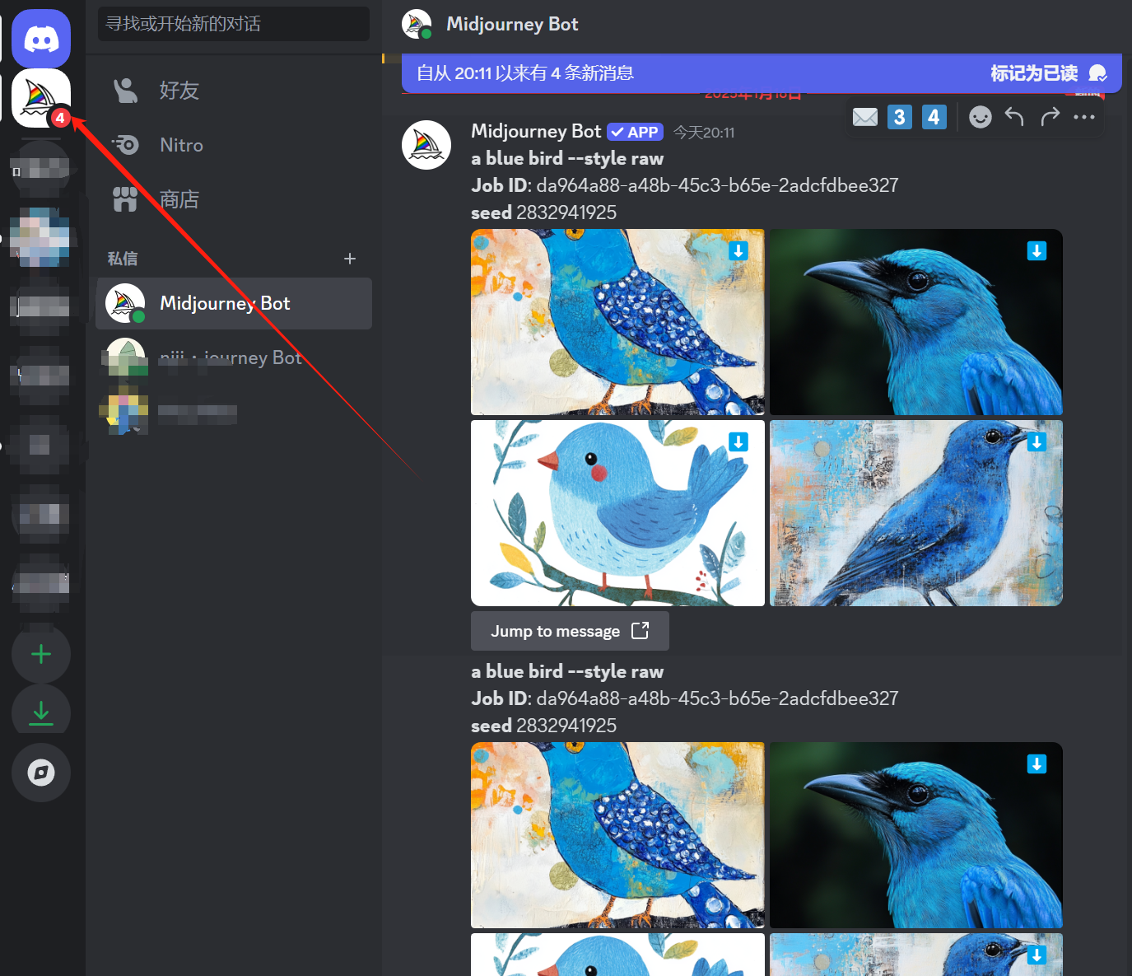1132x976 pixels.
Task: Open the textured abstract blue bird thumbnail
Action: pos(916,513)
